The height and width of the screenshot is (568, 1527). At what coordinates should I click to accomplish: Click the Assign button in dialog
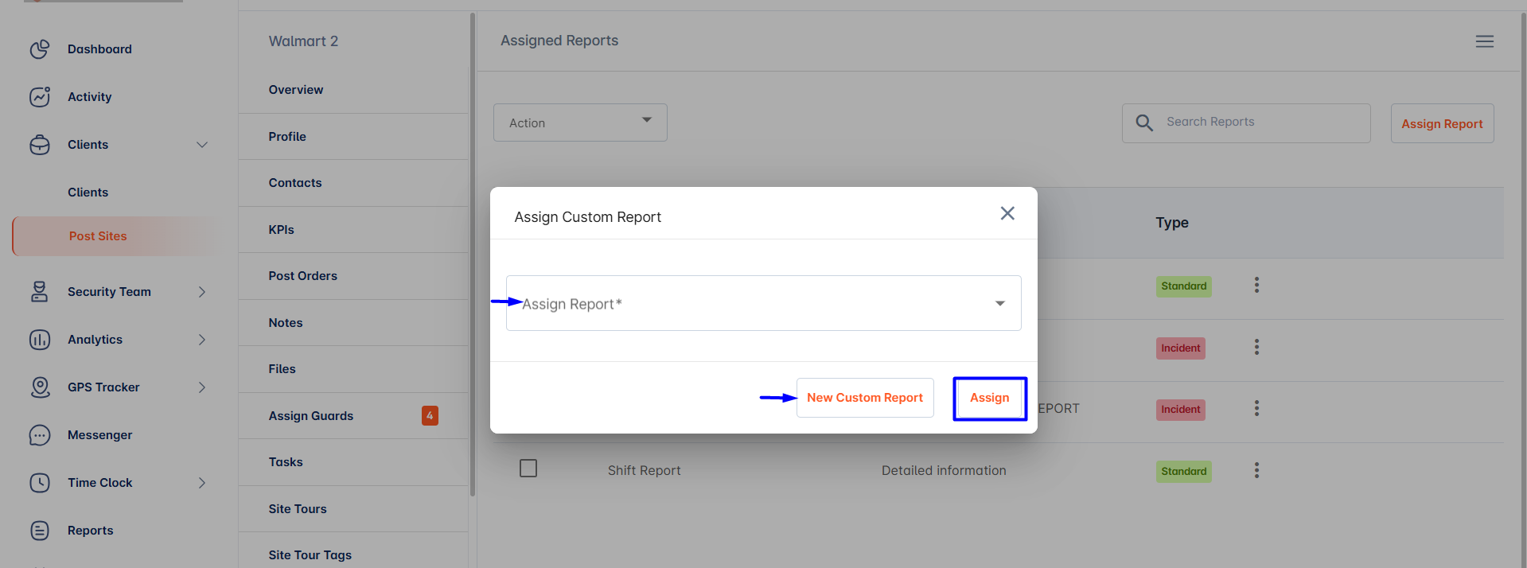(989, 398)
